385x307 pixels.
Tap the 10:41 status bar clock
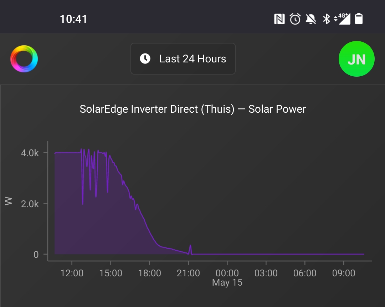tap(73, 19)
